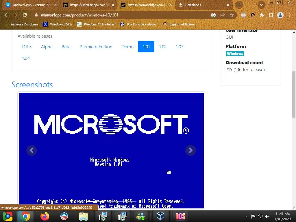Click the Google icon in address bar
The width and height of the screenshot is (296, 222).
213,15
